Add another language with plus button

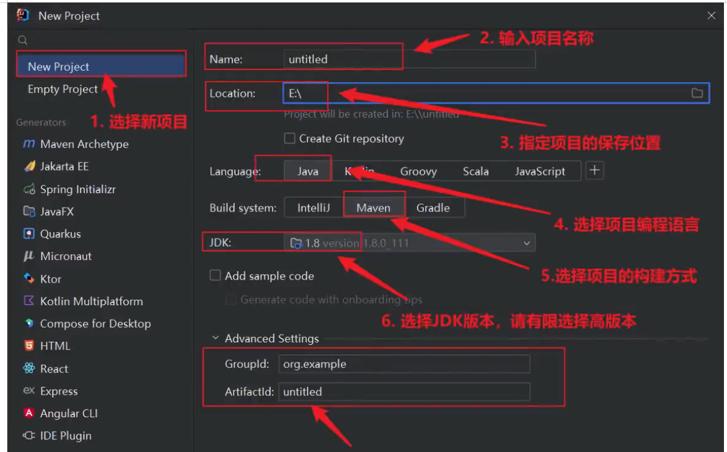point(595,171)
